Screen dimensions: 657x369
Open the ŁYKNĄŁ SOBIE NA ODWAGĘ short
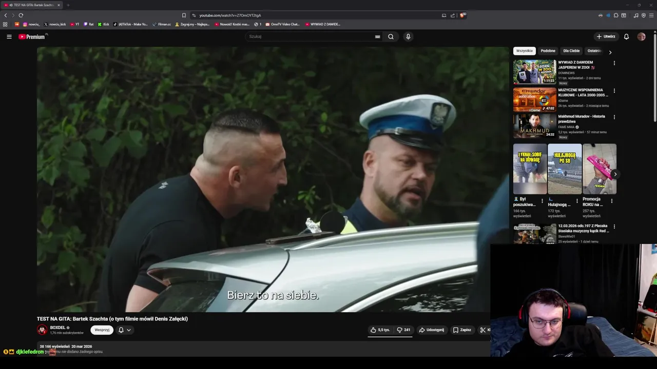[530, 169]
